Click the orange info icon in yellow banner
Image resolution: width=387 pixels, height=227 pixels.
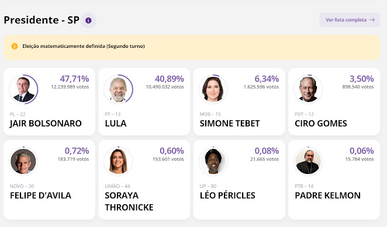pyautogui.click(x=15, y=46)
